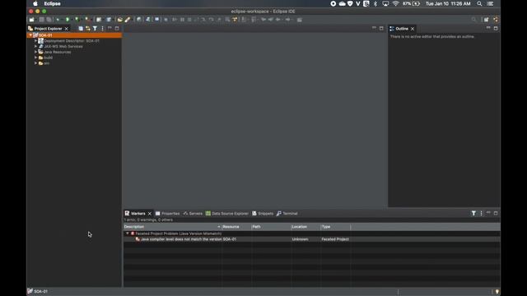Image resolution: width=527 pixels, height=296 pixels.
Task: Toggle Link with Editor in Project Explorer
Action: [x=88, y=29]
